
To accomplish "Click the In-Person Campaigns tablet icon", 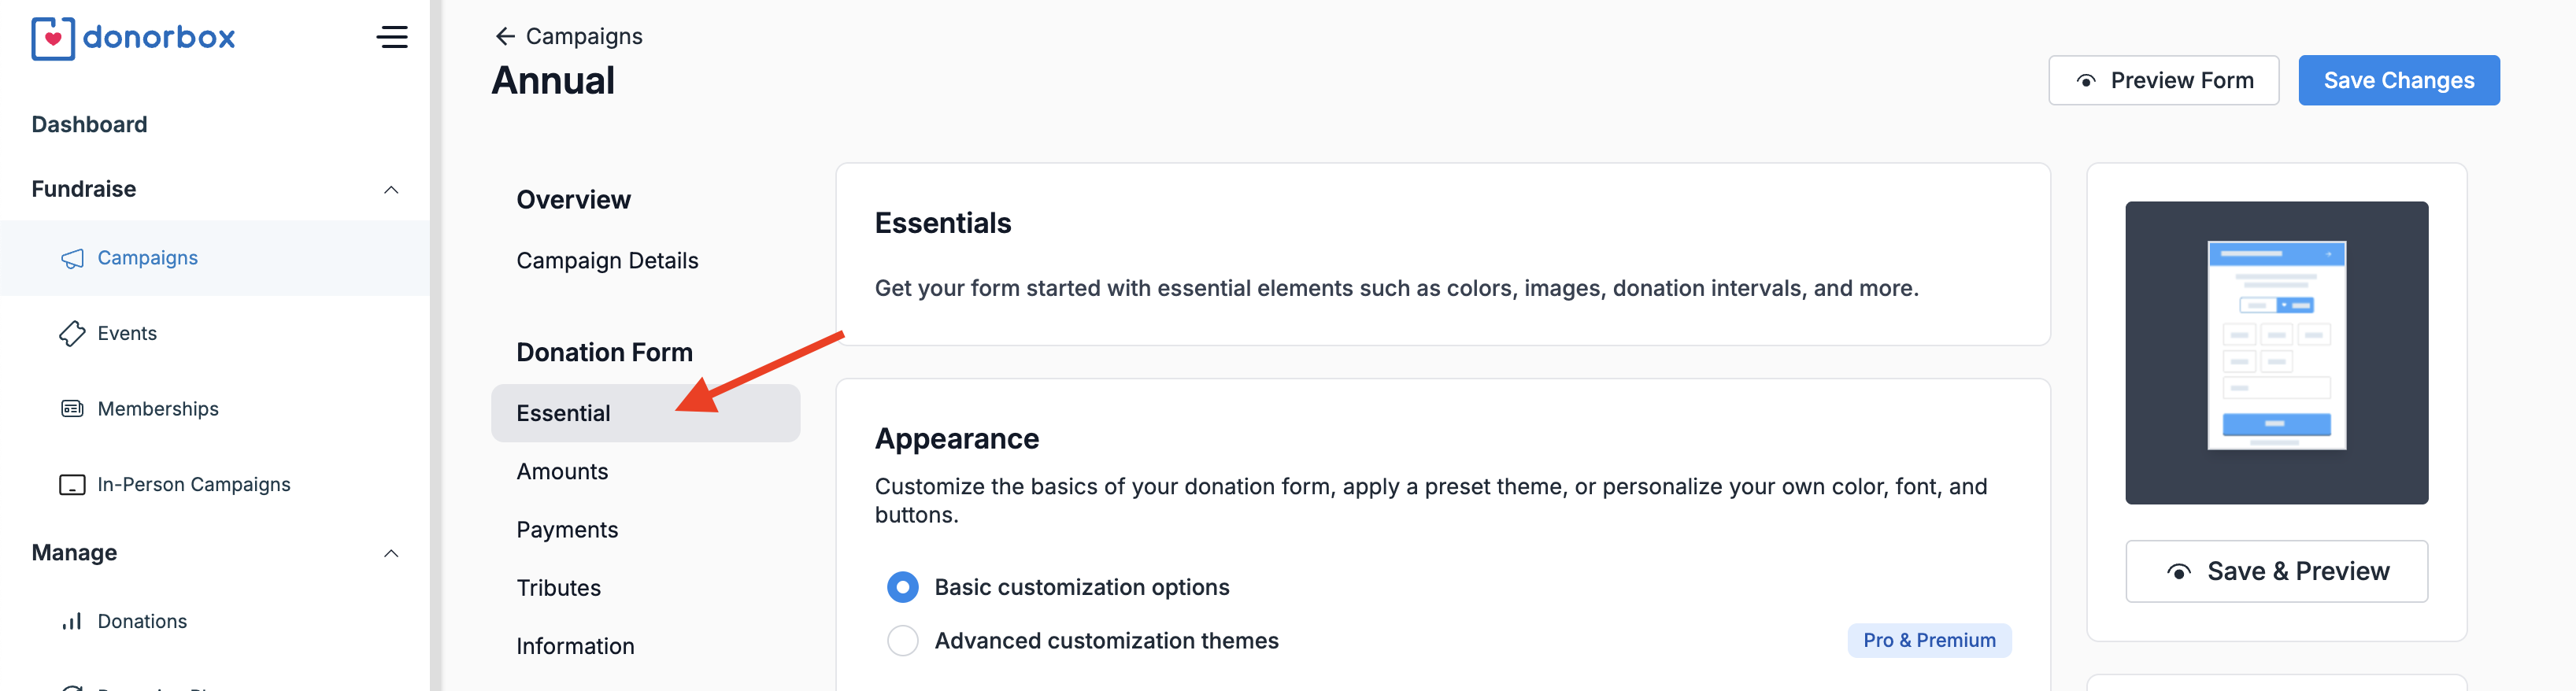I will (72, 485).
